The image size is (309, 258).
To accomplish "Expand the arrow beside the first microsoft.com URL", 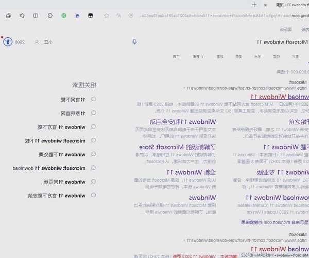I will [x=186, y=88].
